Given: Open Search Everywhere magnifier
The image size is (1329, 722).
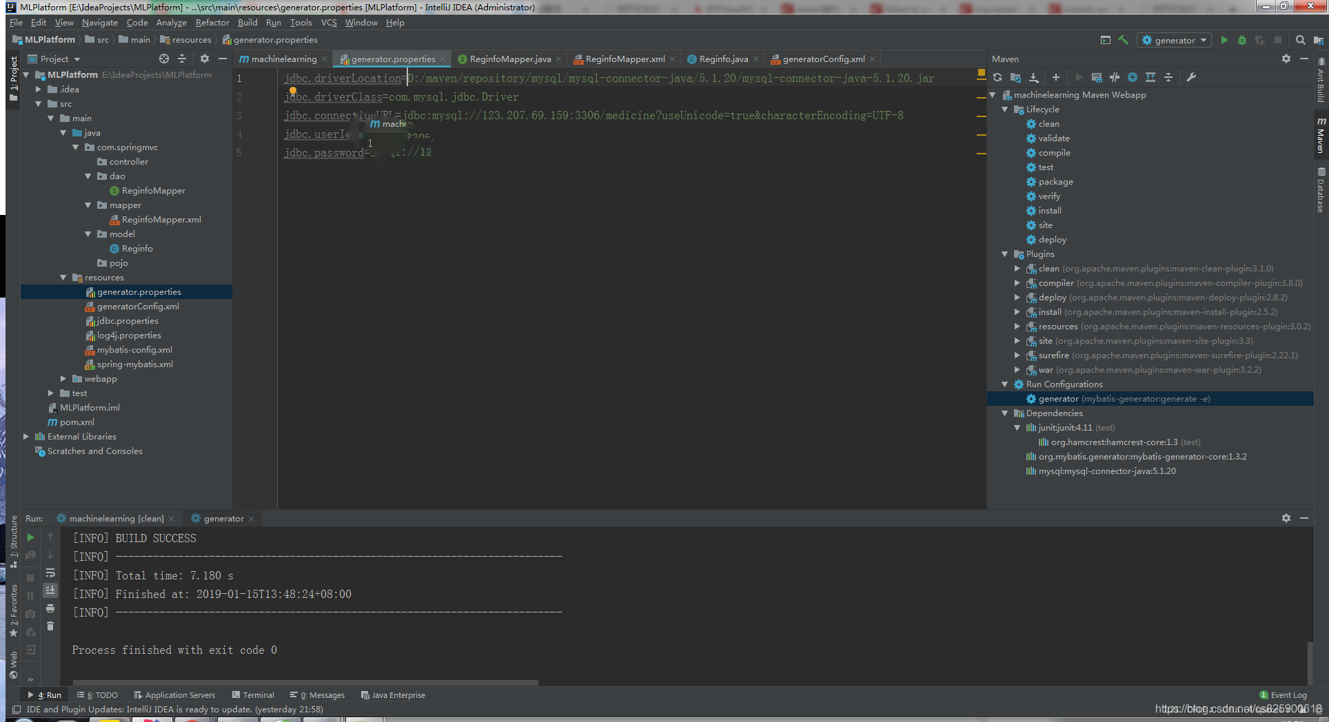Looking at the screenshot, I should (x=1301, y=40).
